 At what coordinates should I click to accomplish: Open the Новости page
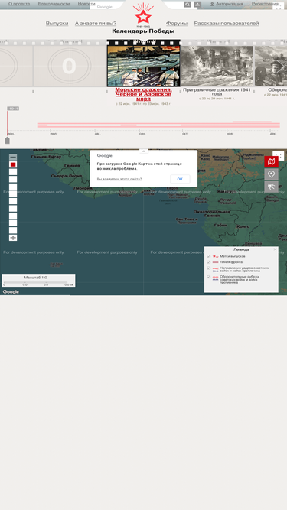pos(86,4)
